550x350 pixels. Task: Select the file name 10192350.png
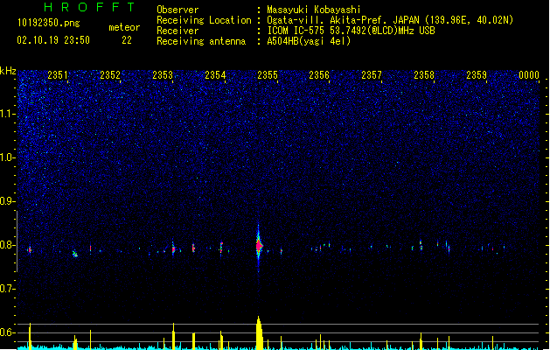(x=49, y=24)
